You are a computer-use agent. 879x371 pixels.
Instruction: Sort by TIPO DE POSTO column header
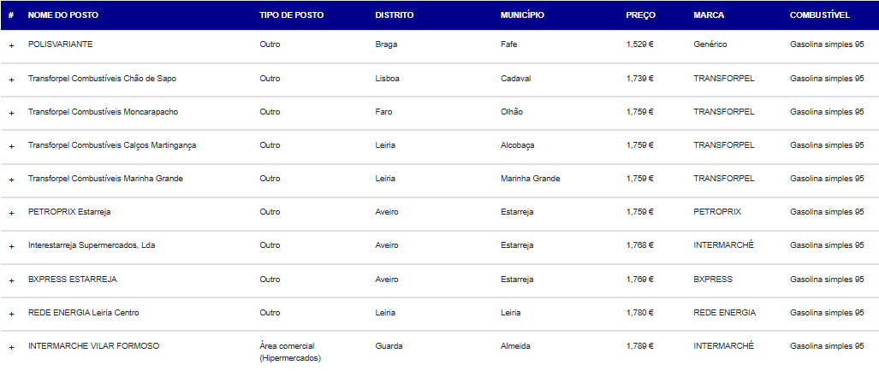tap(292, 15)
